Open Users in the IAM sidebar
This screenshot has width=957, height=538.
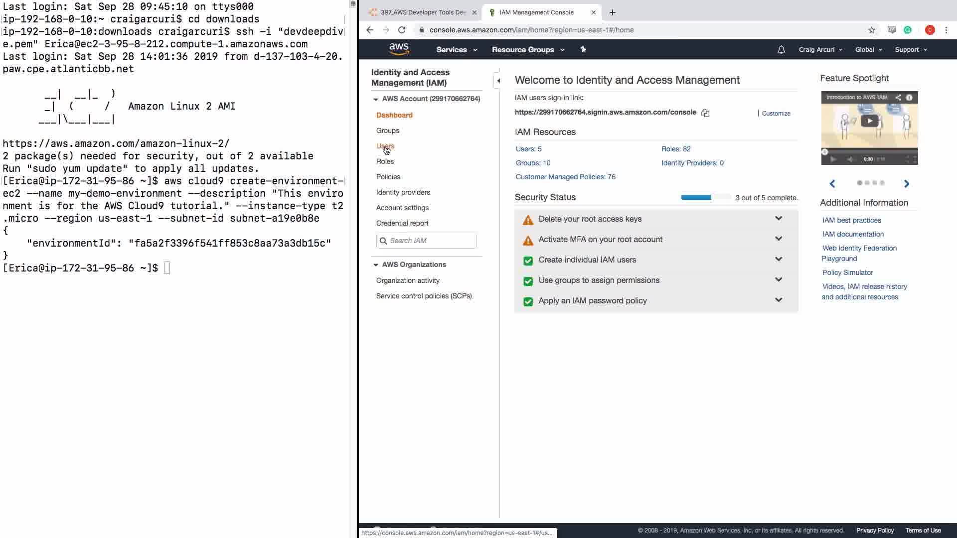click(x=385, y=146)
